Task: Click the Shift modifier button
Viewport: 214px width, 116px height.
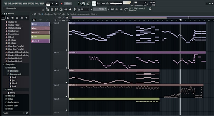Action: [x=112, y=9]
